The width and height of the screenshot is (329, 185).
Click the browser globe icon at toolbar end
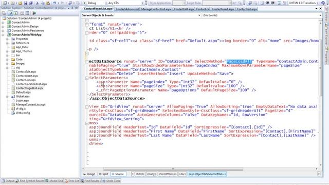tap(323, 3)
